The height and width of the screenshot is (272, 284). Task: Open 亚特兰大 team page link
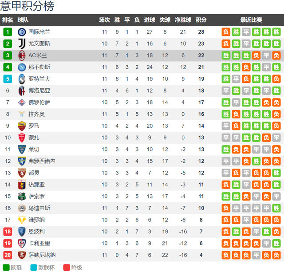39,79
